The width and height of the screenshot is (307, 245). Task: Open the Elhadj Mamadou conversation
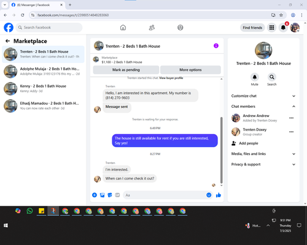pyautogui.click(x=43, y=106)
